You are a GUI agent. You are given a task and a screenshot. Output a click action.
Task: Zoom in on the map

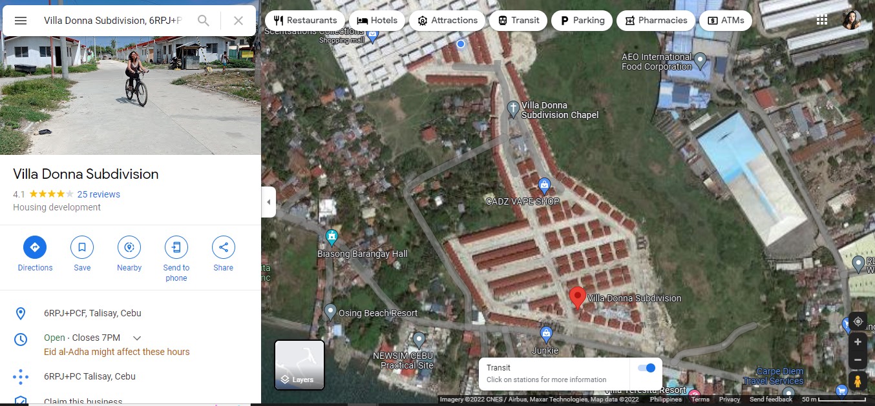pos(858,342)
